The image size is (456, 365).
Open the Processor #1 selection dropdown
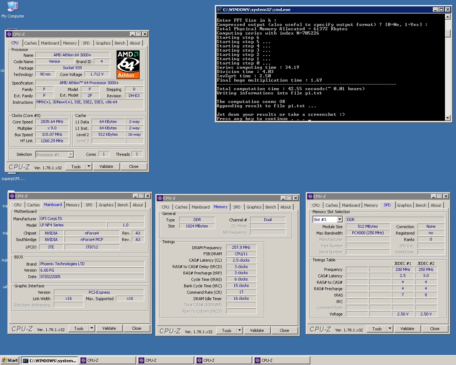pyautogui.click(x=71, y=154)
